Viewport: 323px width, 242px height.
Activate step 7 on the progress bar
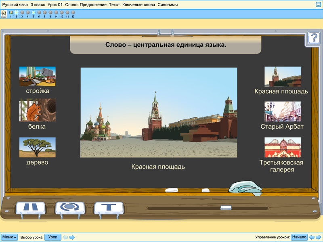[x=44, y=12]
